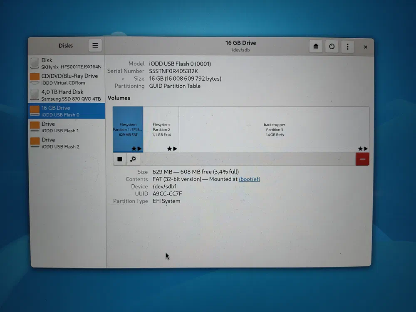Click the UUID value A9CC-CC7F
This screenshot has height=312, width=416.
pyautogui.click(x=167, y=194)
